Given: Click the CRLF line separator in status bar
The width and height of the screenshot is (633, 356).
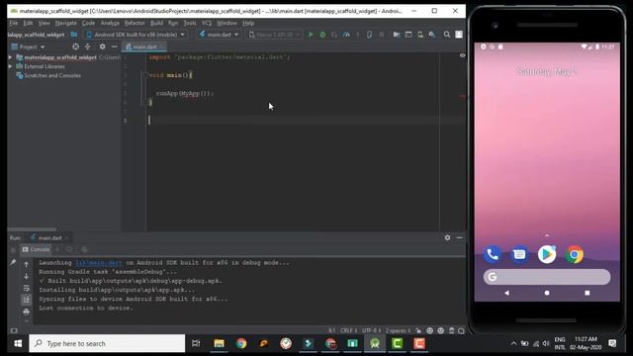Looking at the screenshot, I should pyautogui.click(x=348, y=330).
